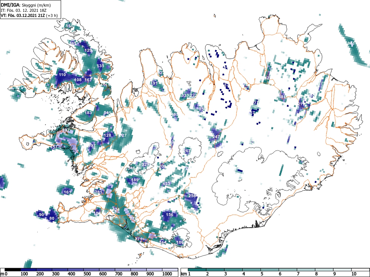The height and width of the screenshot is (277, 370).
Task: Click the 424 value label
Action: (116, 209)
